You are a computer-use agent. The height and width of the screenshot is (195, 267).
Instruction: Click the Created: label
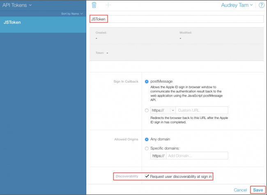tap(101, 33)
